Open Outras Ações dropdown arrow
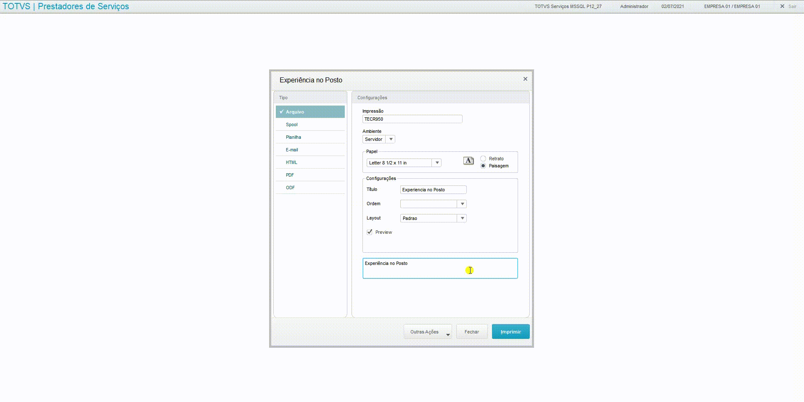This screenshot has width=804, height=402. 448,335
